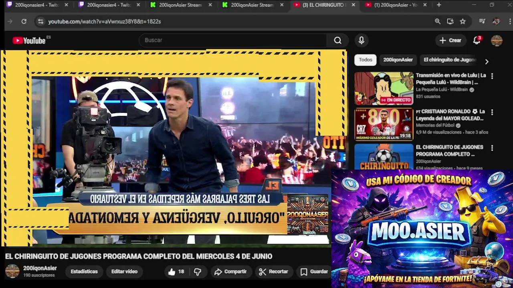Click the Crear button
The height and width of the screenshot is (288, 513).
pyautogui.click(x=450, y=40)
